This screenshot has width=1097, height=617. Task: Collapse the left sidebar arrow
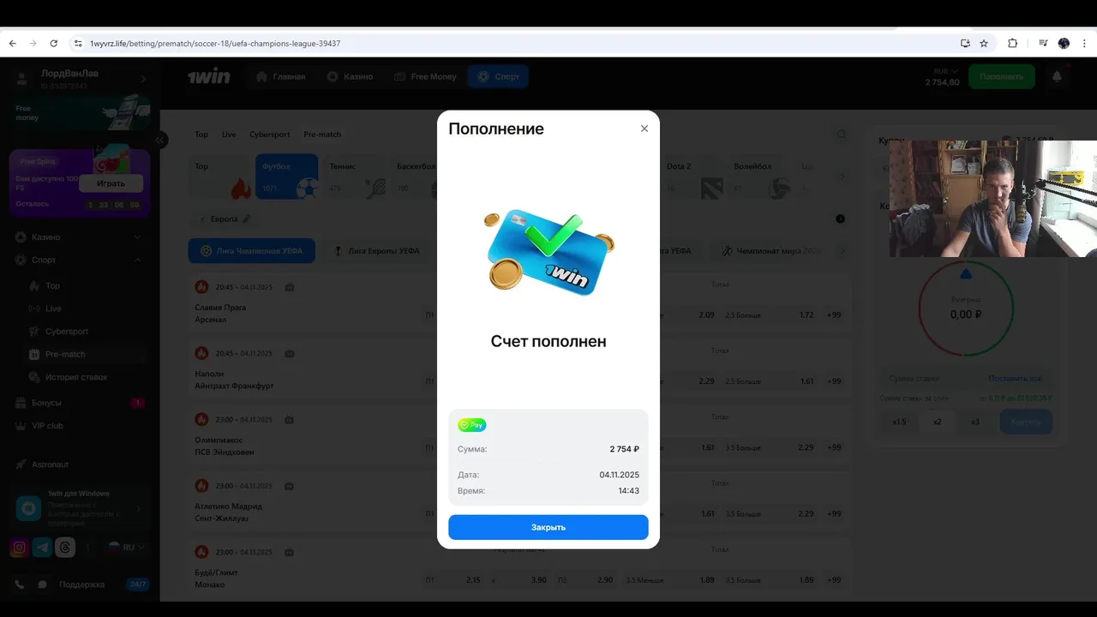coord(159,140)
